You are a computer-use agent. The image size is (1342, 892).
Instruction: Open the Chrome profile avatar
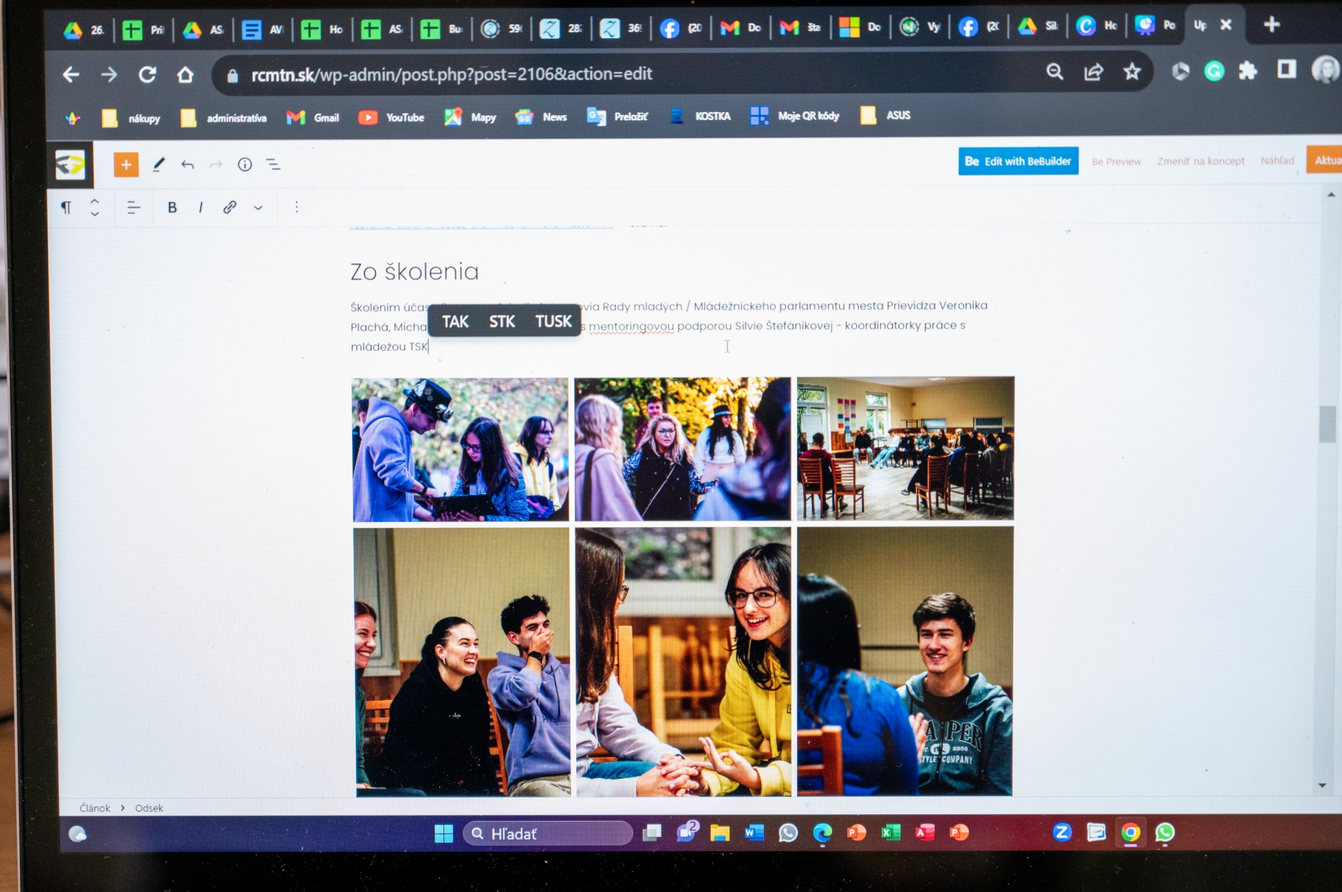(1325, 69)
